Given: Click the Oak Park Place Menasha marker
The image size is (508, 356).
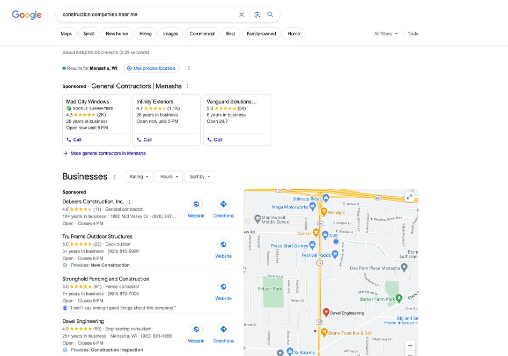Looking at the screenshot, I should tap(404, 268).
